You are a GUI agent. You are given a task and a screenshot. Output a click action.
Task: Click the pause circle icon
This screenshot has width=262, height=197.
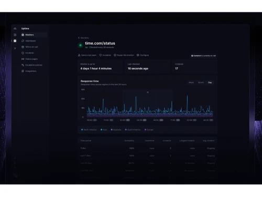pos(115,55)
